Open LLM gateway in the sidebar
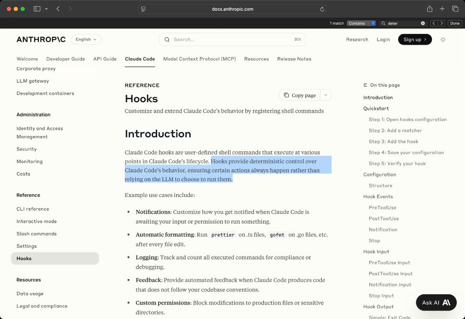 pyautogui.click(x=33, y=81)
